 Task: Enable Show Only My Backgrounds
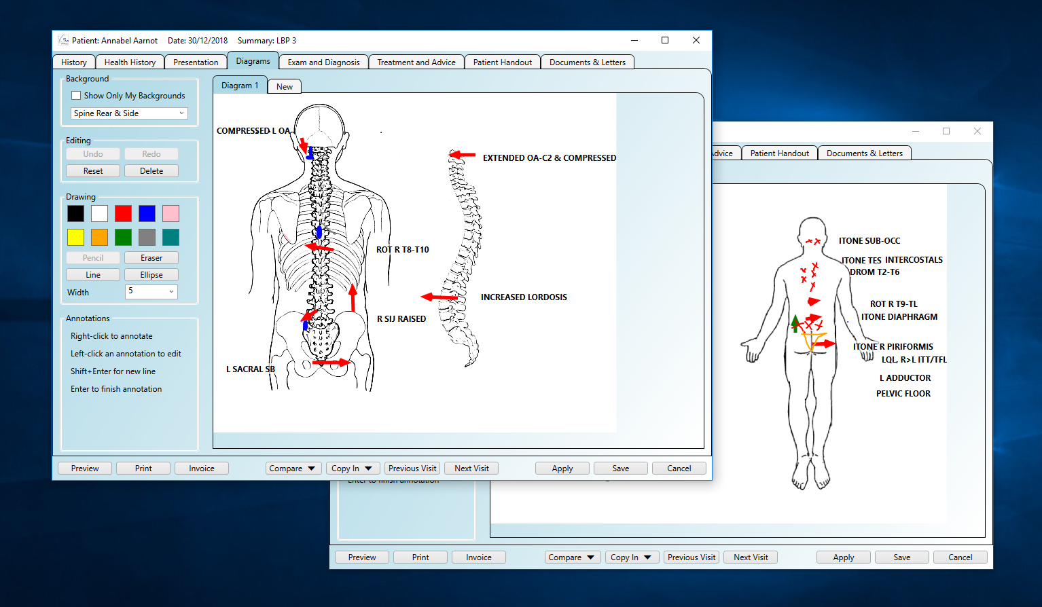pos(76,95)
